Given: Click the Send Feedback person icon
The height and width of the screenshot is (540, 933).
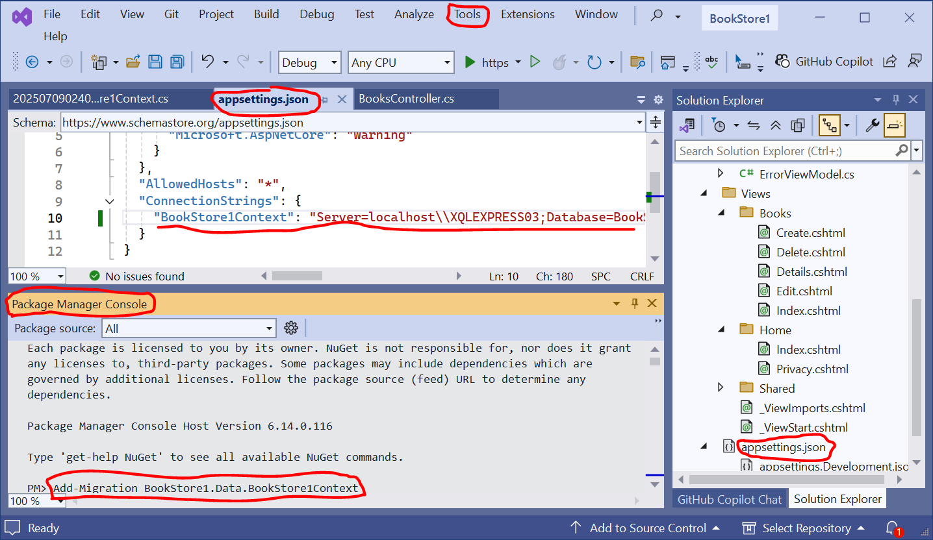Looking at the screenshot, I should [x=915, y=62].
